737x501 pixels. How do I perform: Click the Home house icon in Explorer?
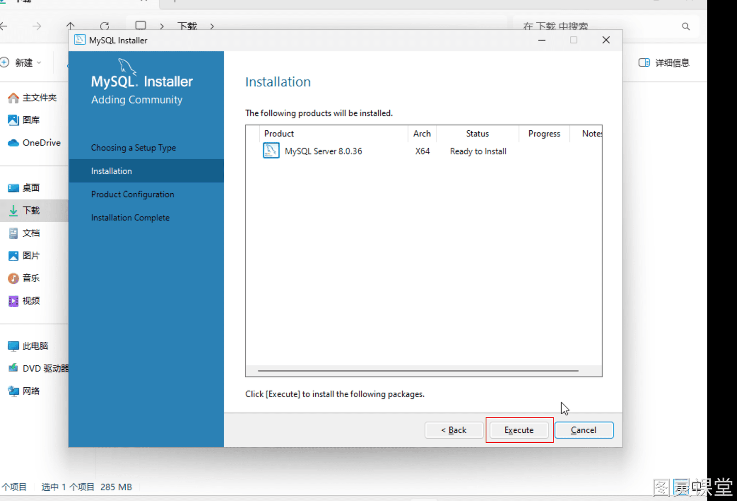coord(13,98)
